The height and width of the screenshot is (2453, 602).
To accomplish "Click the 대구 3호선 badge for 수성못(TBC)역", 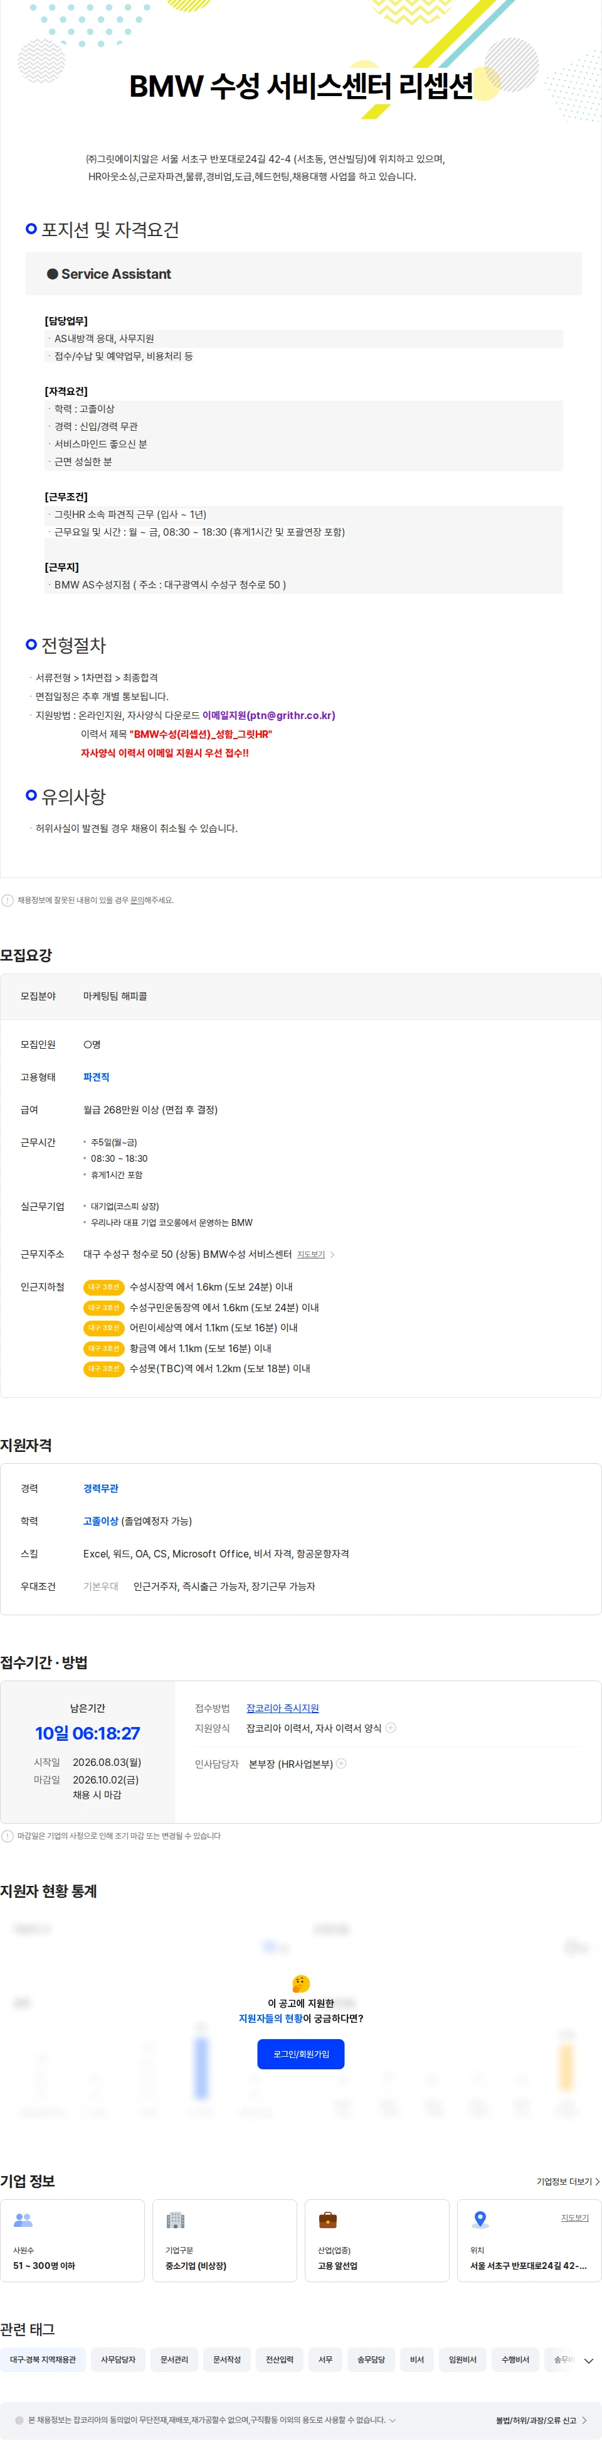I will click(x=103, y=1368).
